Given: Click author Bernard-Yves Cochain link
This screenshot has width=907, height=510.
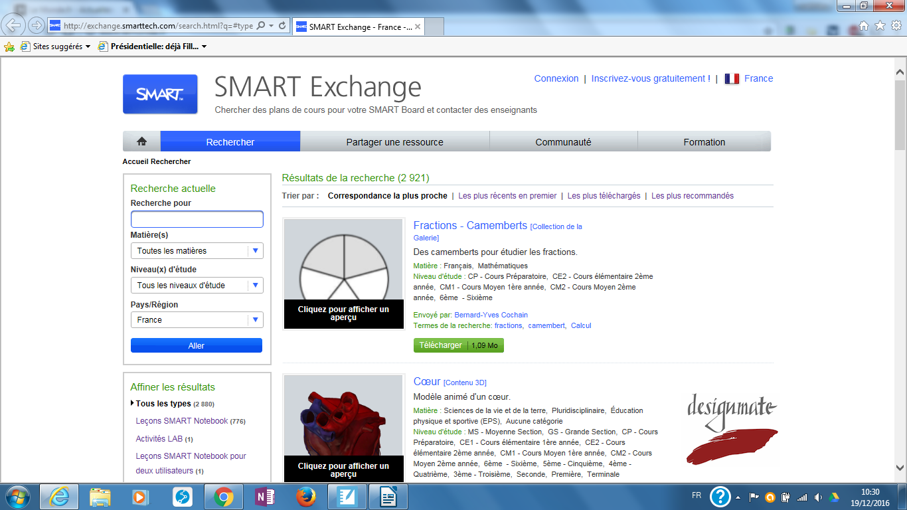Looking at the screenshot, I should tap(491, 315).
